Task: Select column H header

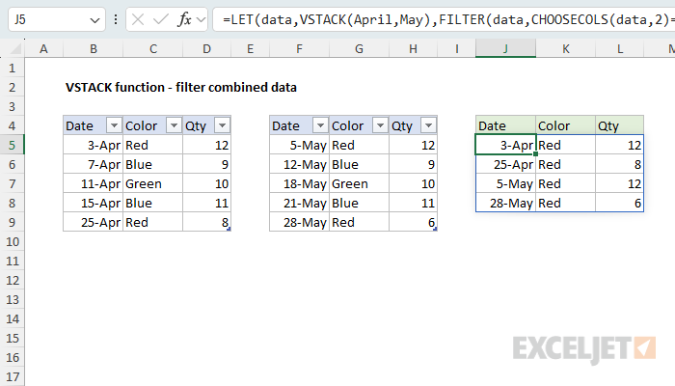Action: point(413,48)
